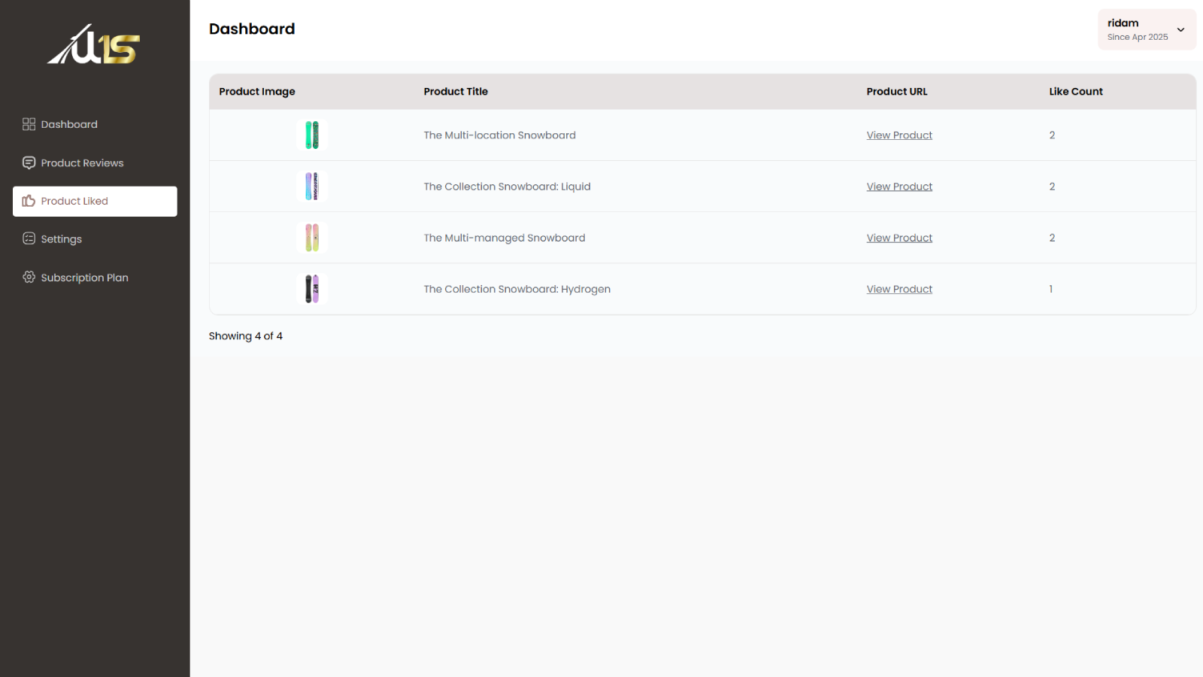Select the Collection Snowboard: Liquid image
This screenshot has height=677, width=1203.
click(x=312, y=187)
